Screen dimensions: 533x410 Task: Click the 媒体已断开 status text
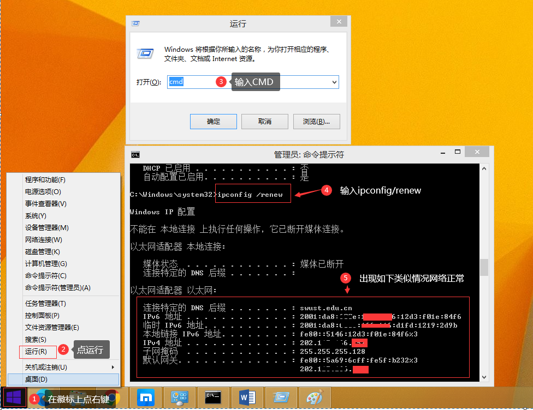pos(322,264)
